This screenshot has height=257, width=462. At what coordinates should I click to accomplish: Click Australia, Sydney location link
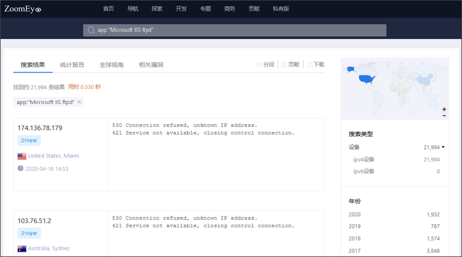pyautogui.click(x=49, y=248)
